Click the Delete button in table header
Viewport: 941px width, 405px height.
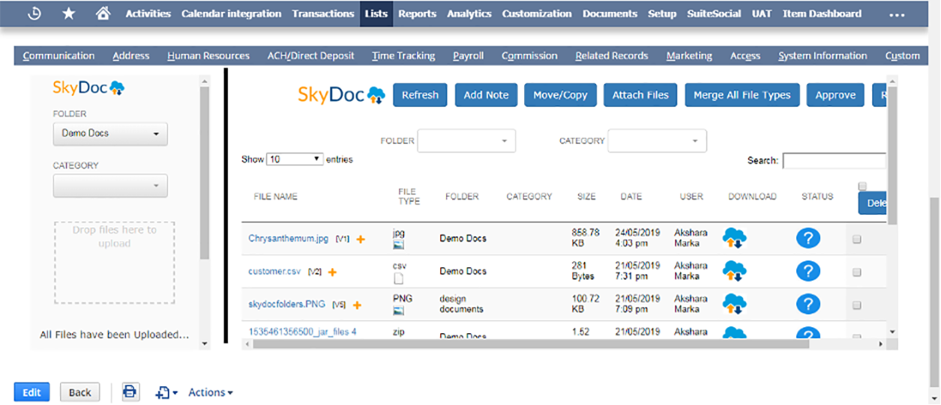[x=873, y=203]
